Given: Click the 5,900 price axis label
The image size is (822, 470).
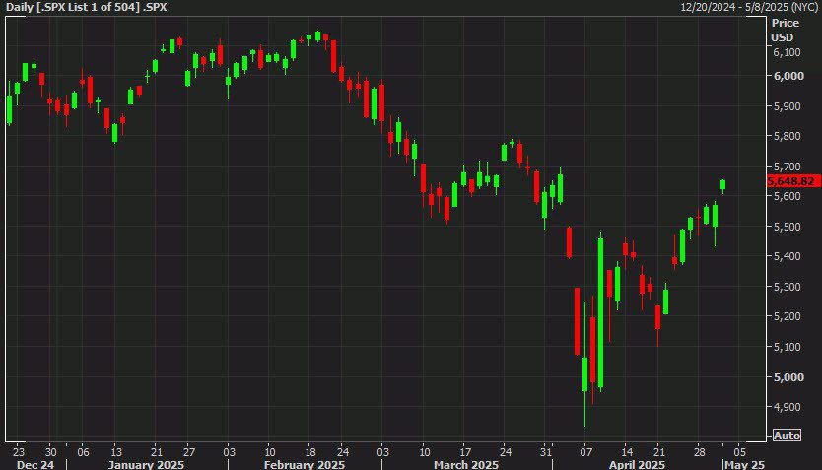Looking at the screenshot, I should [787, 106].
